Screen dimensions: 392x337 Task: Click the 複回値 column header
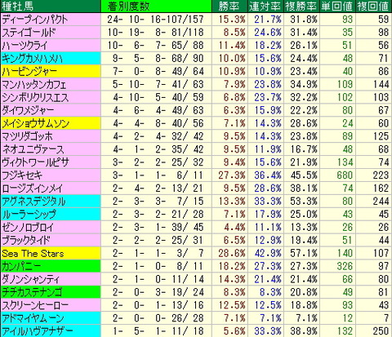373,7
